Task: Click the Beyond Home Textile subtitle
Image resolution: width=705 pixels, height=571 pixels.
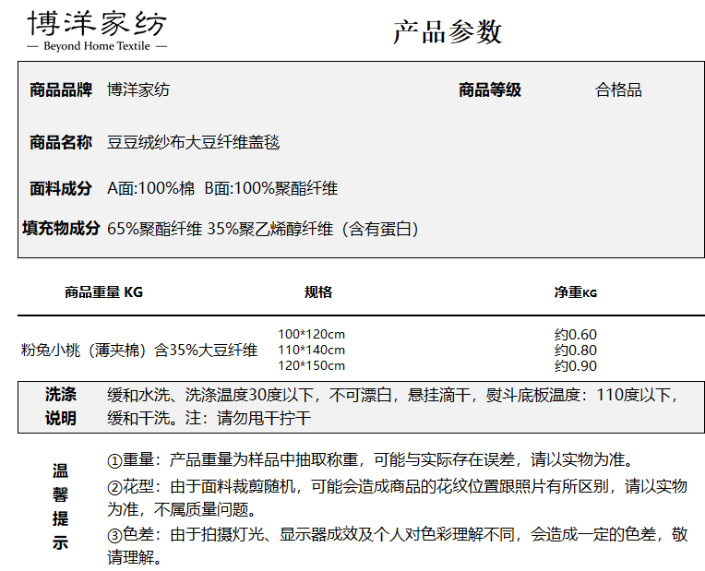Action: tap(97, 46)
